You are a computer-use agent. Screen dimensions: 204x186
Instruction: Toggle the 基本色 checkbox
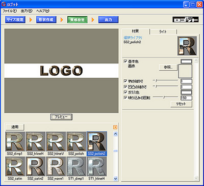pyautogui.click(x=125, y=61)
